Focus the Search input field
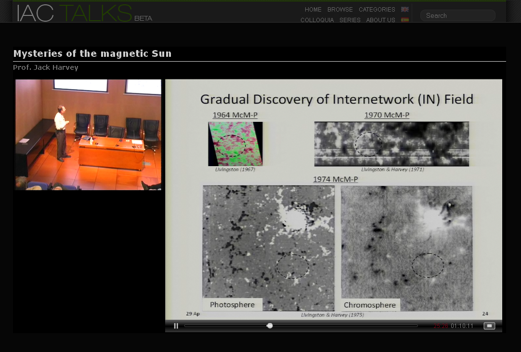Image resolution: width=521 pixels, height=352 pixels. click(458, 15)
